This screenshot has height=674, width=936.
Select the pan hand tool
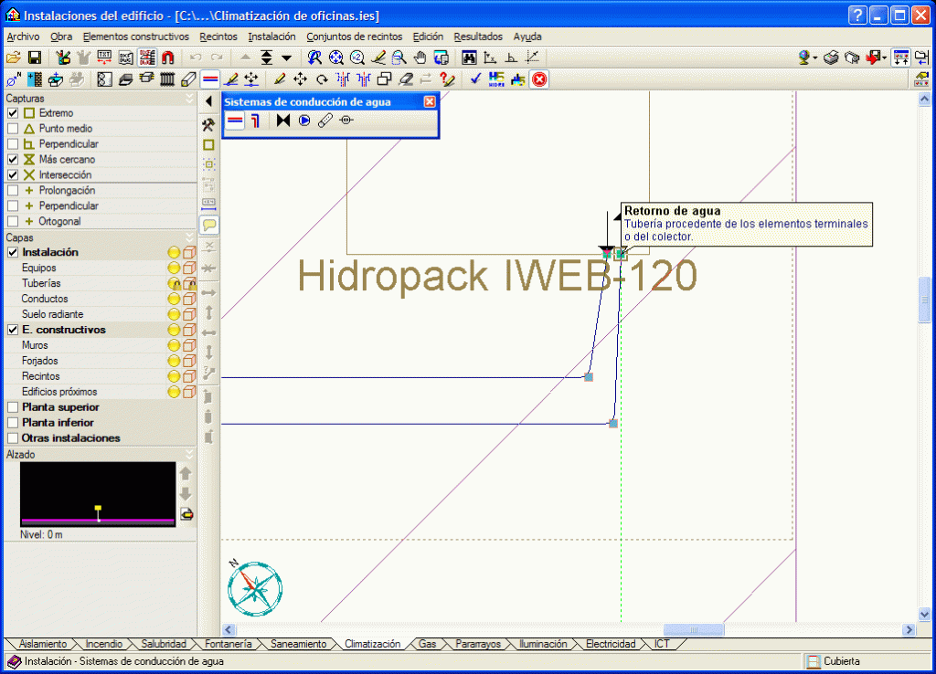tap(420, 58)
